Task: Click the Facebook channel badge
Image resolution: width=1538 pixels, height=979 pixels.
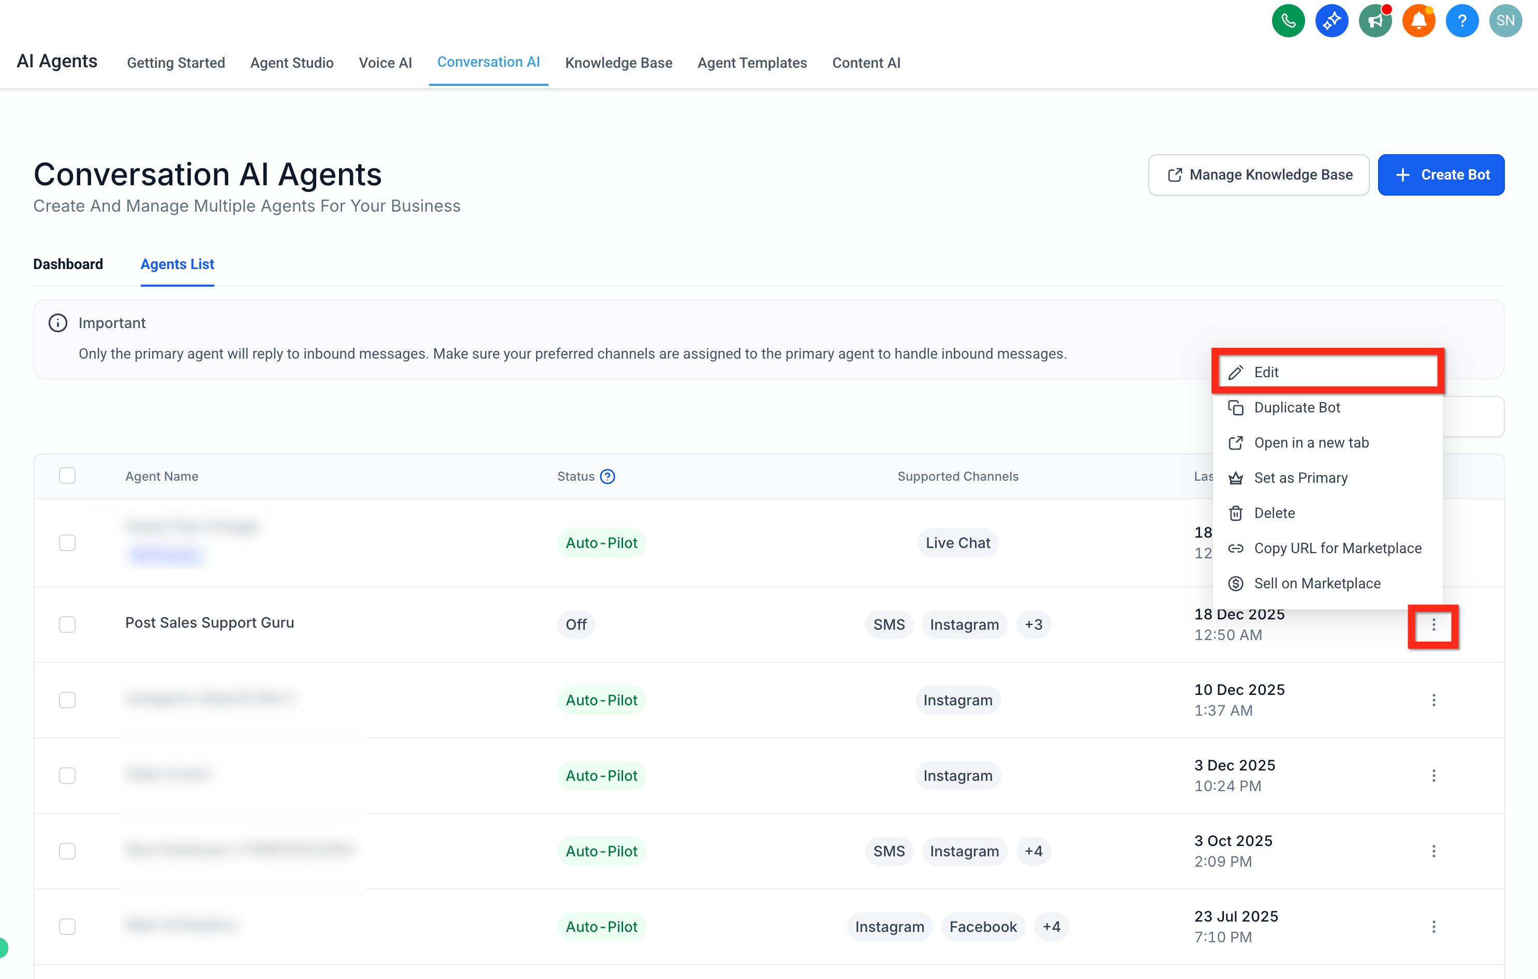Action: coord(982,926)
